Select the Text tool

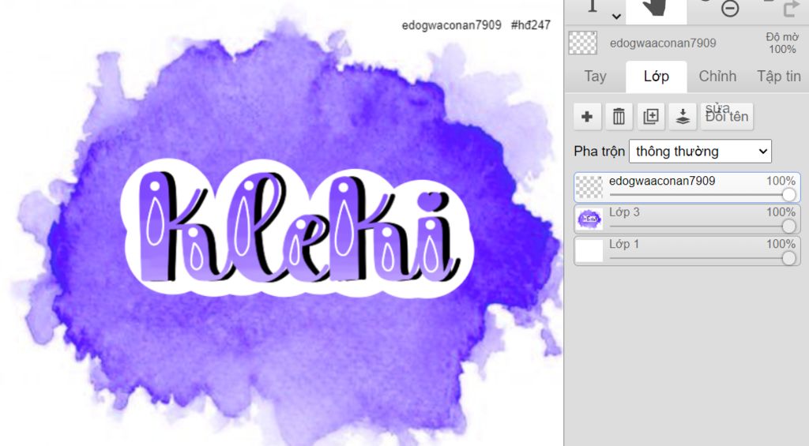click(593, 7)
